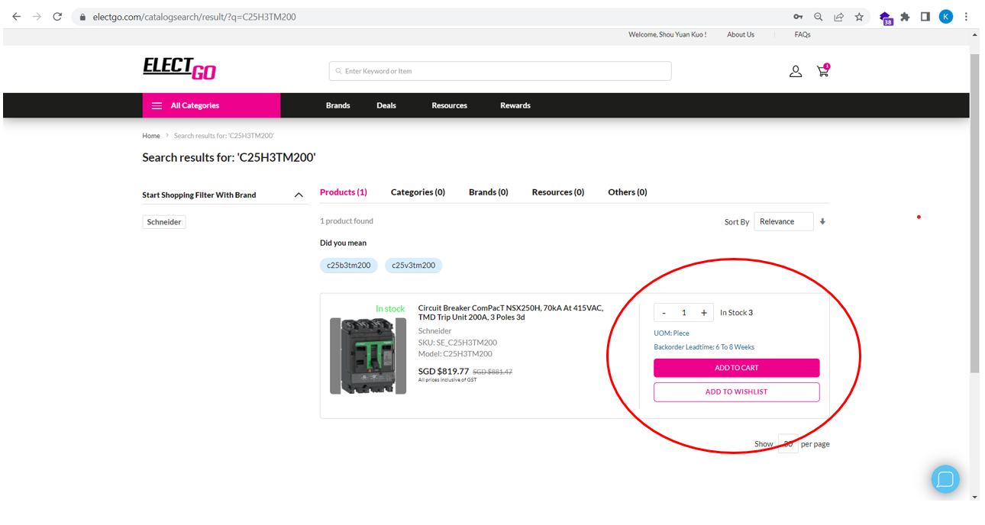Select the Products (1) tab
985x525 pixels.
pyautogui.click(x=344, y=192)
